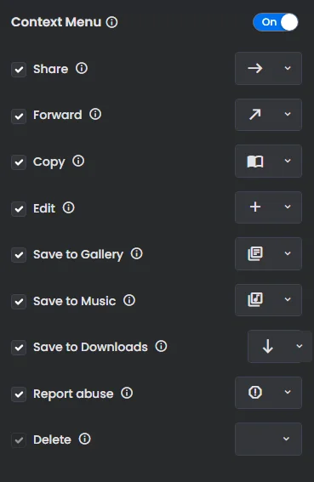Screen dimensions: 314x482
Task: Open the Share arrow icon dropdown
Action: coord(268,68)
